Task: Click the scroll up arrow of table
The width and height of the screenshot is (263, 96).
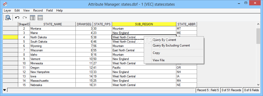Action: click(x=258, y=24)
